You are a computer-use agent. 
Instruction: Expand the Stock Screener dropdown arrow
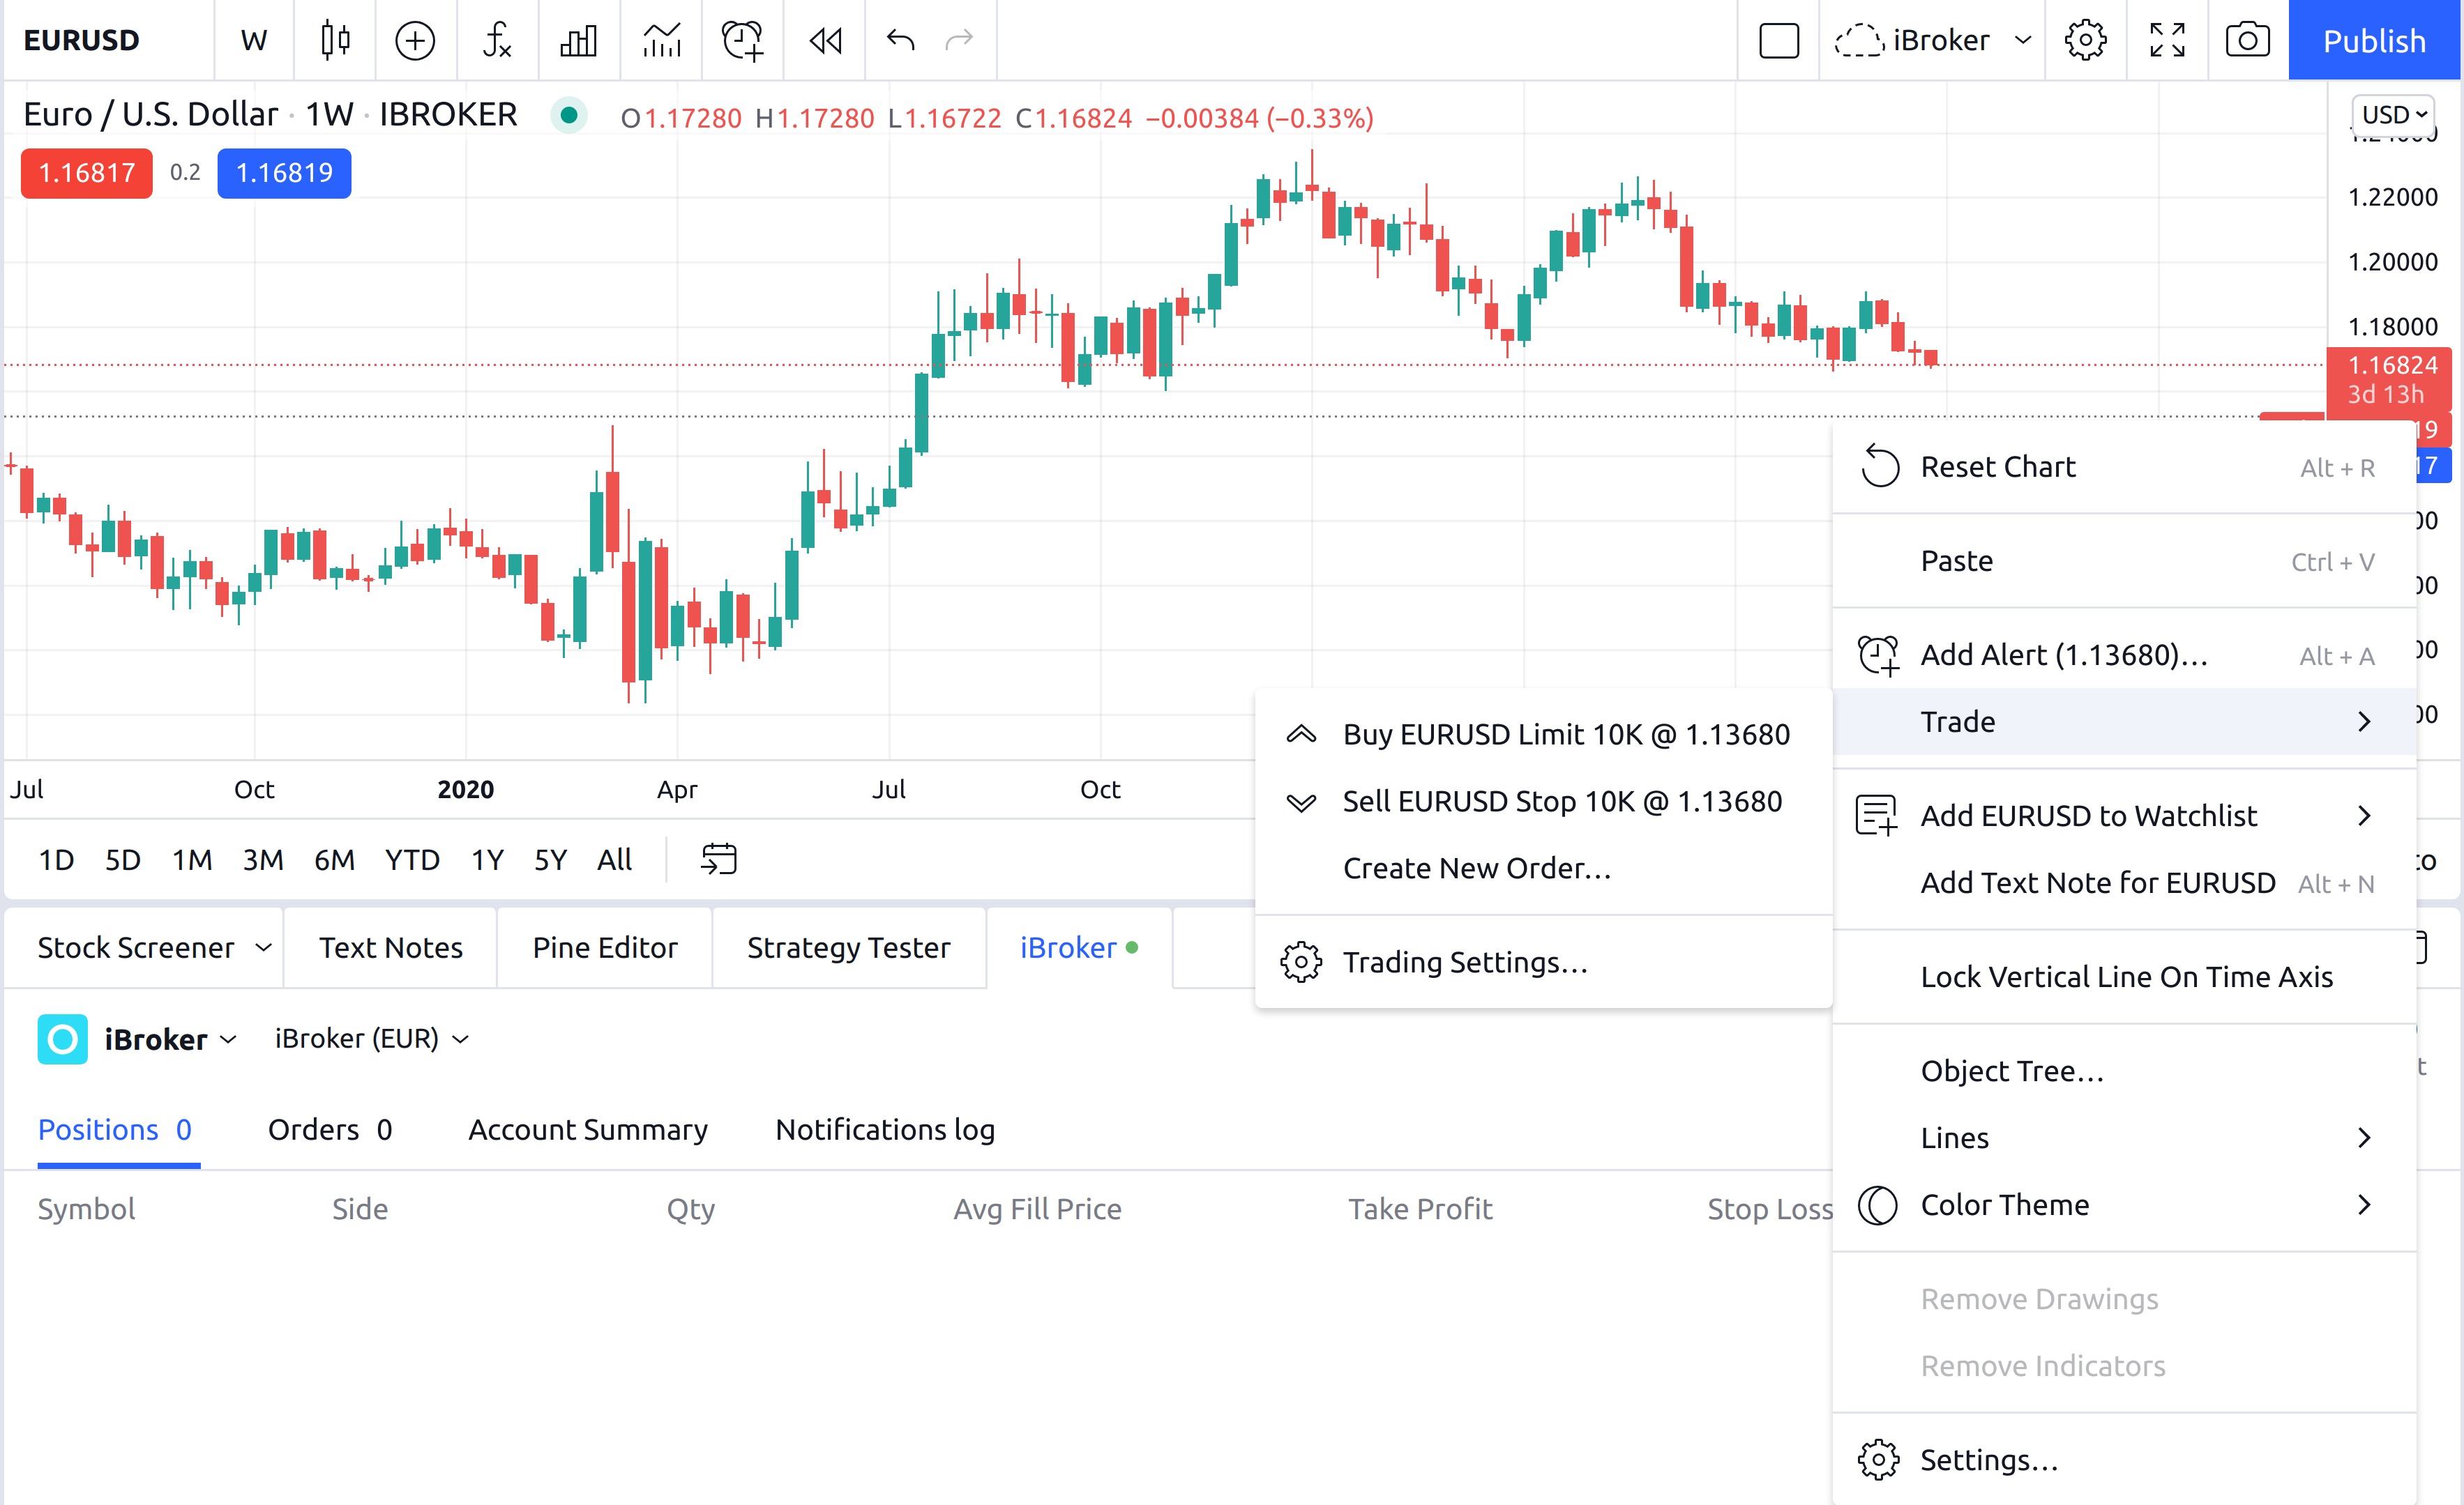(263, 947)
